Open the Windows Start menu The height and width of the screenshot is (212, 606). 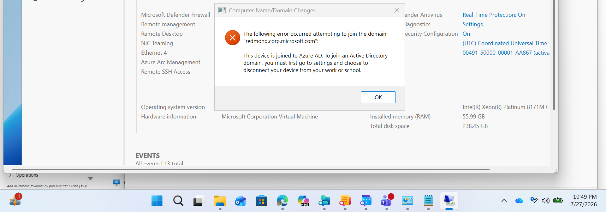[x=157, y=201]
